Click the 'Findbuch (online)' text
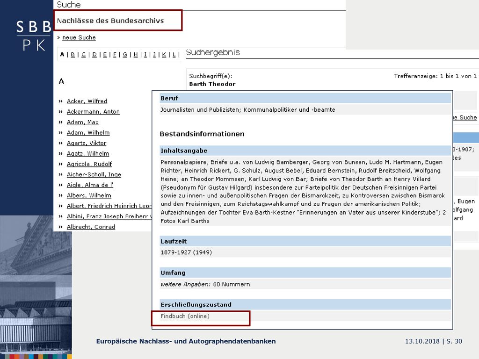The height and width of the screenshot is (359, 479). click(x=185, y=316)
